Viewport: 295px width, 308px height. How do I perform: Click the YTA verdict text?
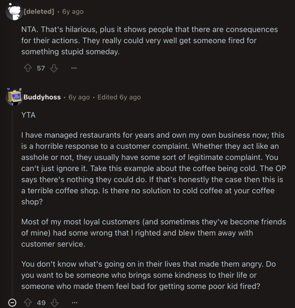pyautogui.click(x=28, y=115)
